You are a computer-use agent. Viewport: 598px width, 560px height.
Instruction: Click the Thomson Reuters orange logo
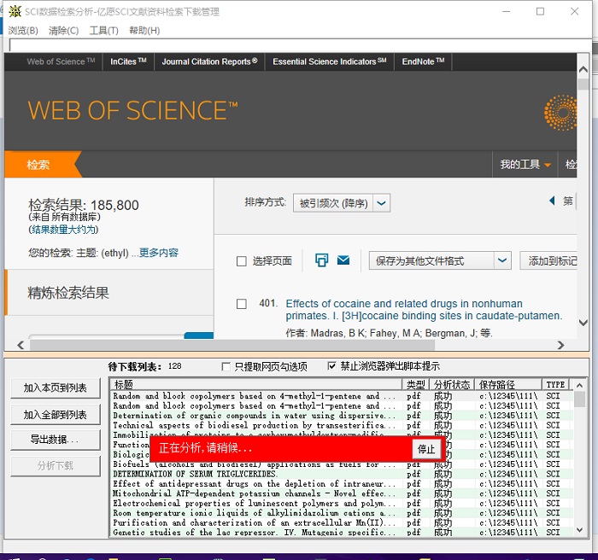point(560,112)
